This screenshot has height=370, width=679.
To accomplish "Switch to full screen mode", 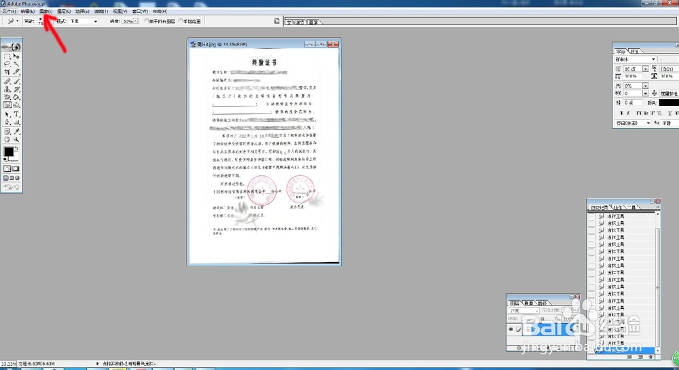I will [17, 178].
